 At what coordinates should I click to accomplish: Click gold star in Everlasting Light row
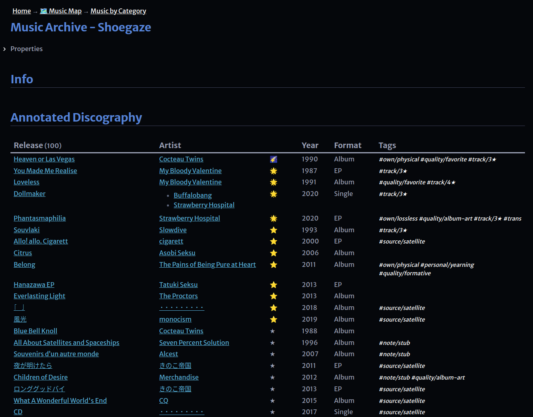(x=274, y=296)
